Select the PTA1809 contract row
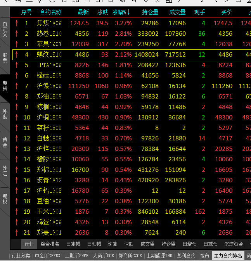The image size is (251, 261). coord(132,65)
